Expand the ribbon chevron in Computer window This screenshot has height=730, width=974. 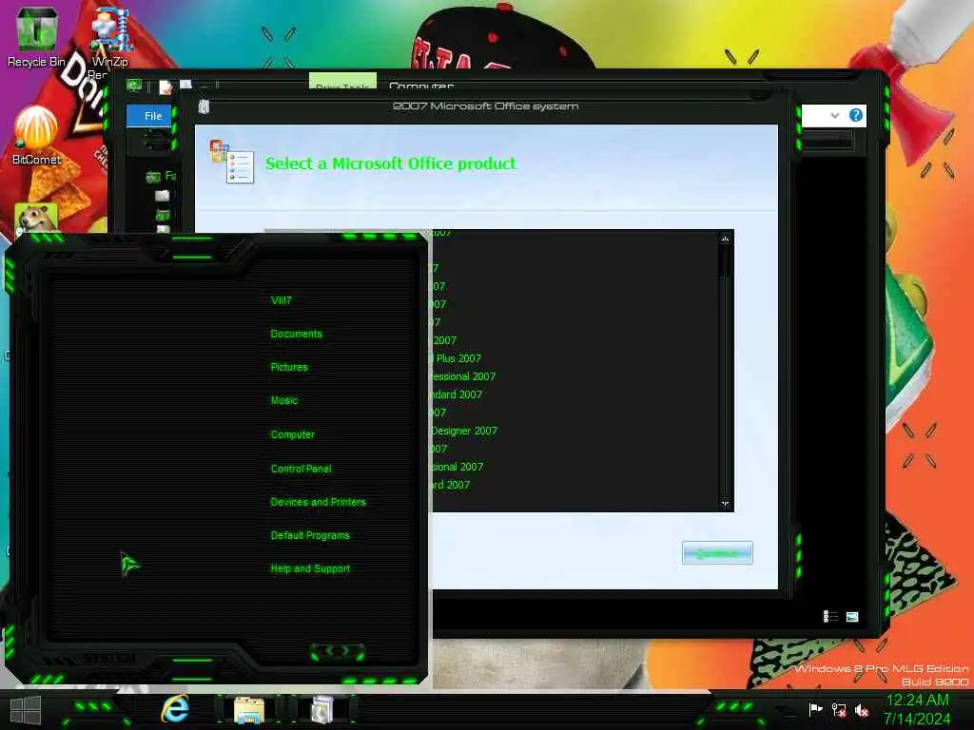pyautogui.click(x=835, y=115)
